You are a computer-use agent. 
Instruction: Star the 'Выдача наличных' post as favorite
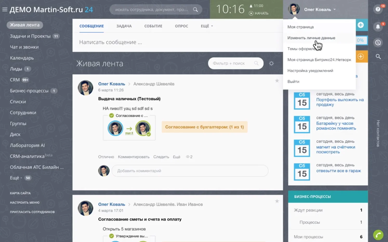pyautogui.click(x=277, y=81)
